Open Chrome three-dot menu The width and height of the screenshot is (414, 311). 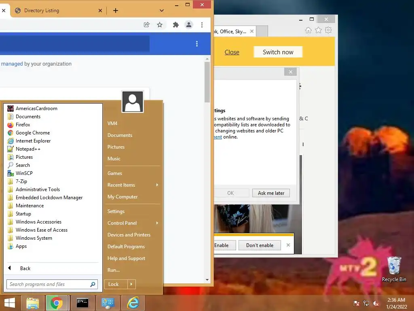(202, 25)
